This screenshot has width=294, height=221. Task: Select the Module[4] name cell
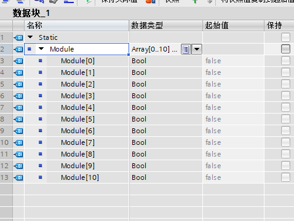tap(88, 107)
